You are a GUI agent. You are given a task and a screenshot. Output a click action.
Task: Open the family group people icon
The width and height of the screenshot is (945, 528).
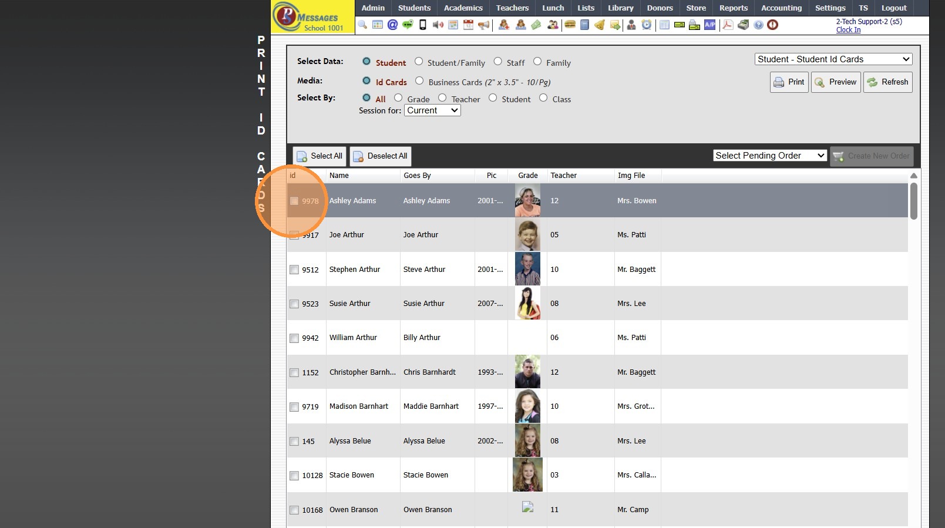pyautogui.click(x=553, y=25)
